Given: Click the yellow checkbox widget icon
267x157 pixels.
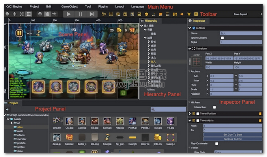Looking at the screenshot, I should click(x=139, y=14).
